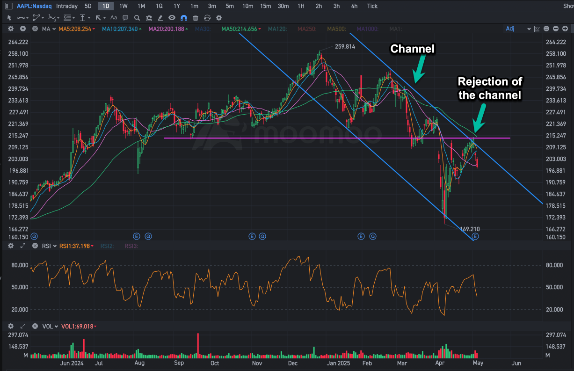The width and height of the screenshot is (574, 371).
Task: Click the XY axis settings icon
Action: (537, 29)
